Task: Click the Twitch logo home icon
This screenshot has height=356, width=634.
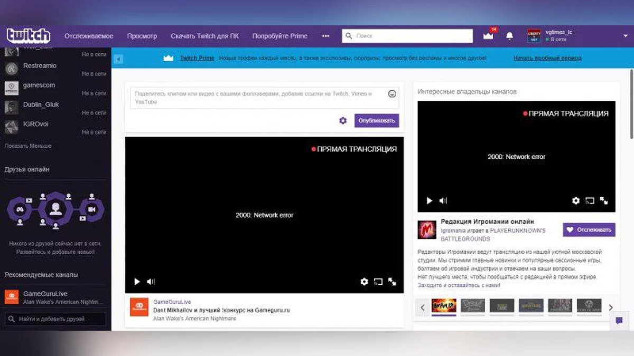Action: tap(28, 36)
